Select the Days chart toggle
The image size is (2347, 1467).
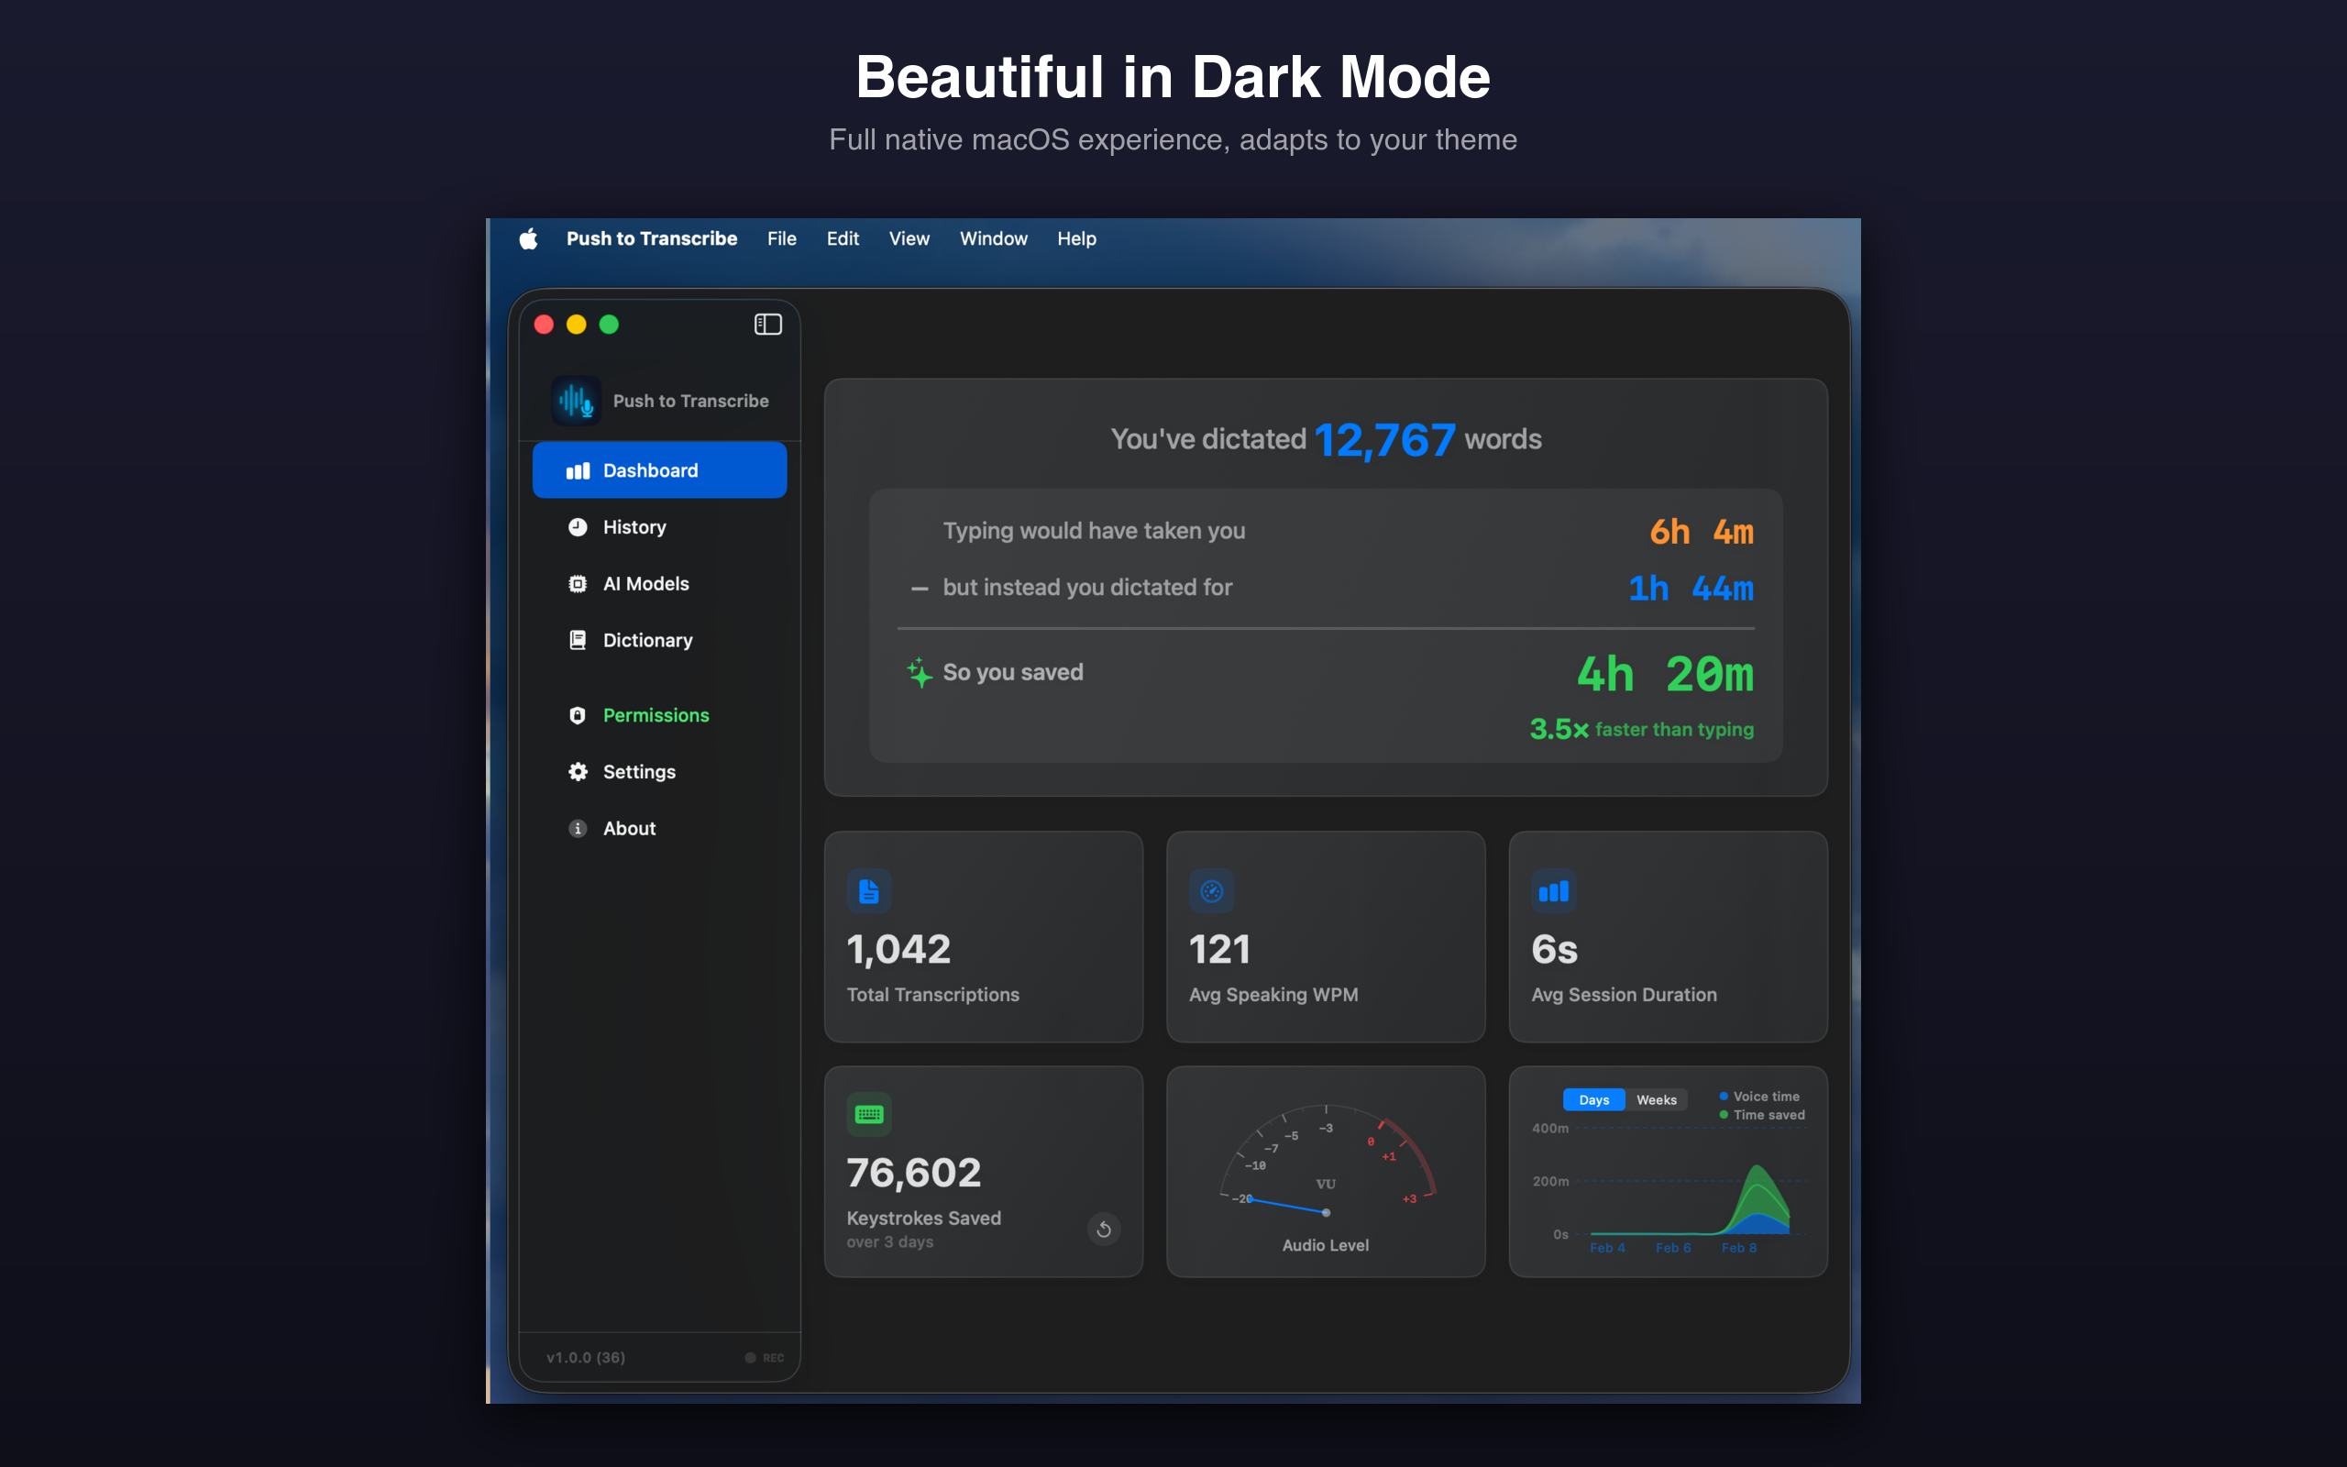click(x=1593, y=1099)
